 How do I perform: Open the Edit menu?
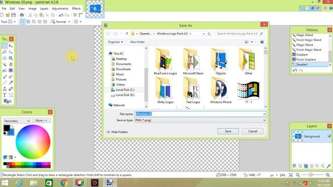[12, 8]
